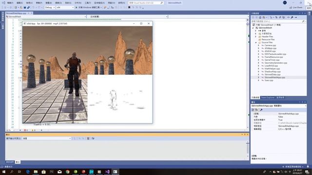Click the alphabetical sort icon in the Properties panel
The width and height of the screenshot is (312, 175).
(x=257, y=110)
